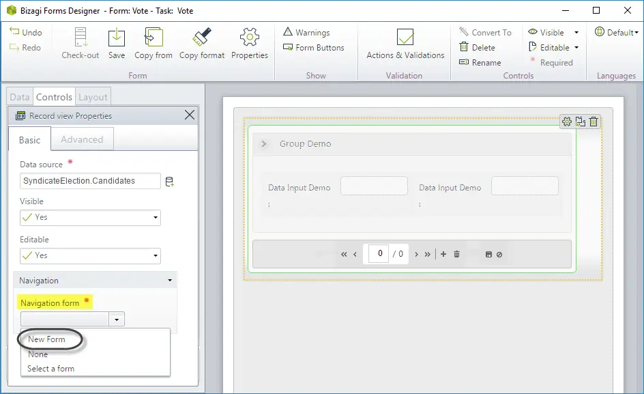Open the Visible dropdown arrow in the ribbon

click(576, 32)
